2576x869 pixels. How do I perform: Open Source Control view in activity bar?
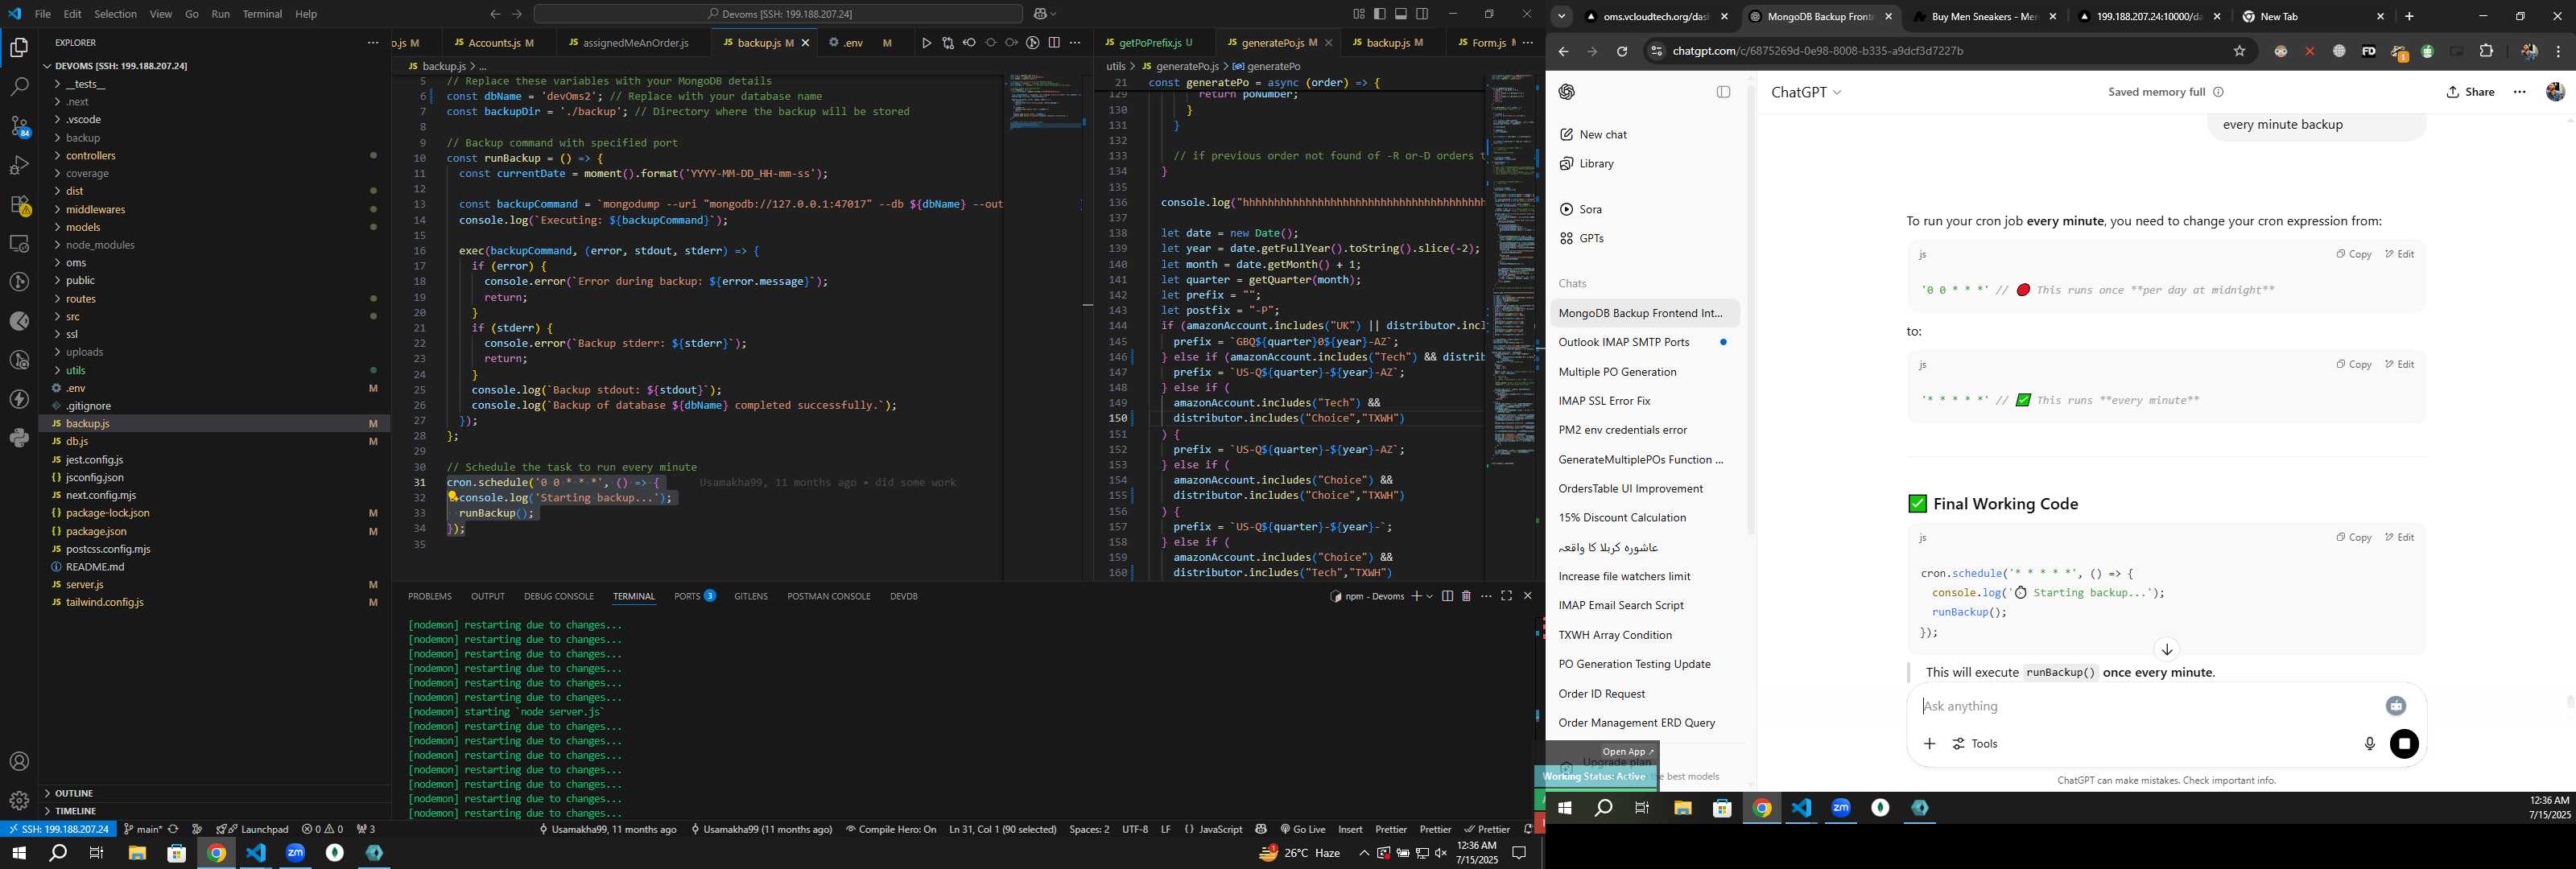[19, 126]
